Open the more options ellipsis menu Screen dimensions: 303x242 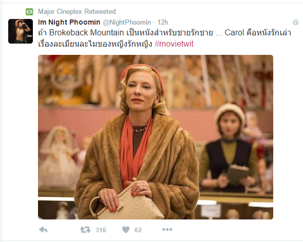tap(167, 230)
